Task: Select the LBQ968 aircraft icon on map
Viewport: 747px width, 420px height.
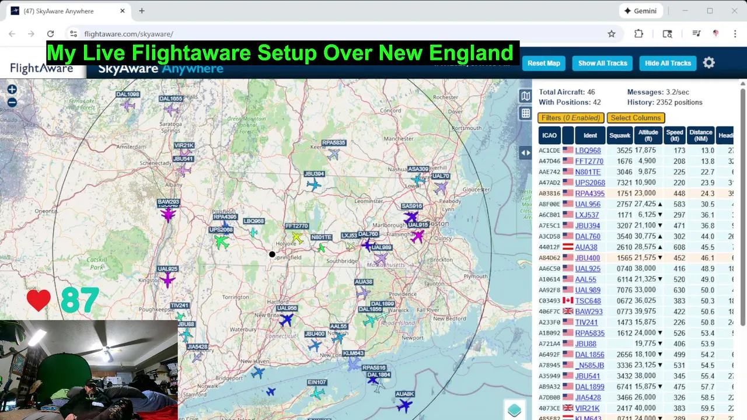Action: 253,232
